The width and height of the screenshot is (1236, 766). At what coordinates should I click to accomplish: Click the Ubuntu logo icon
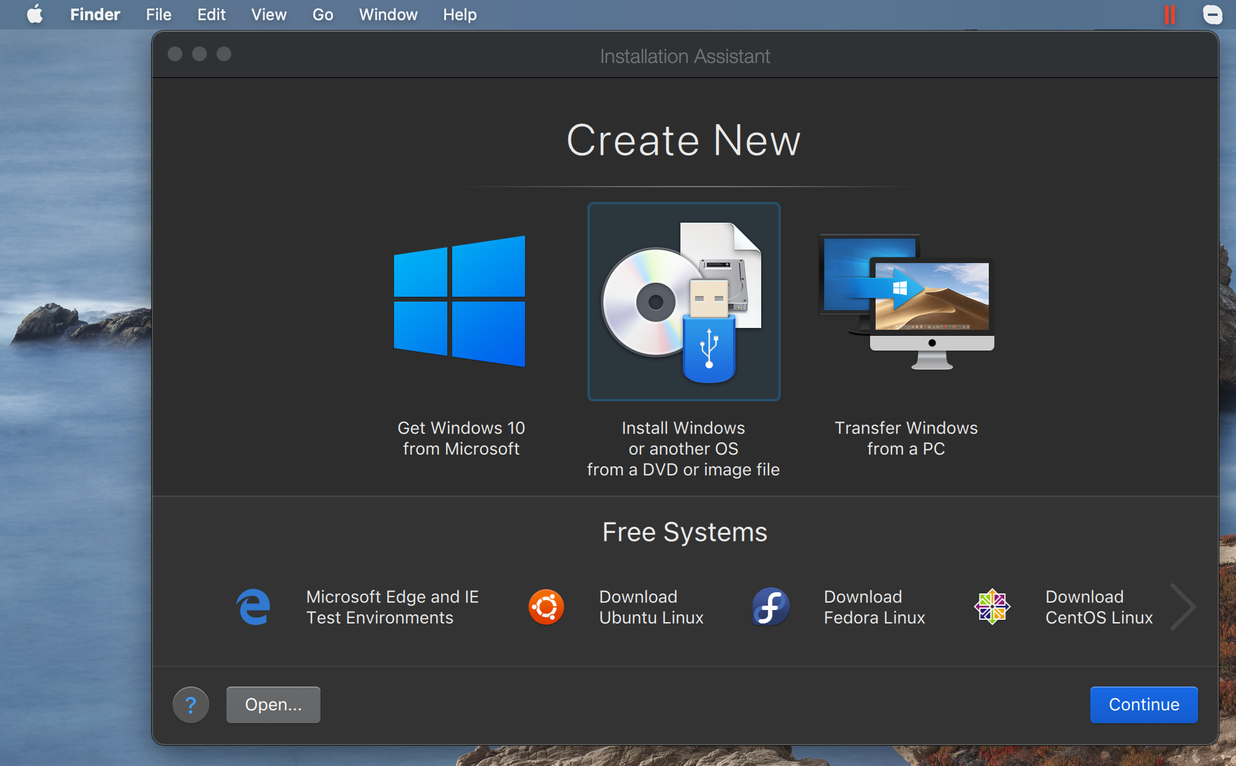[546, 607]
